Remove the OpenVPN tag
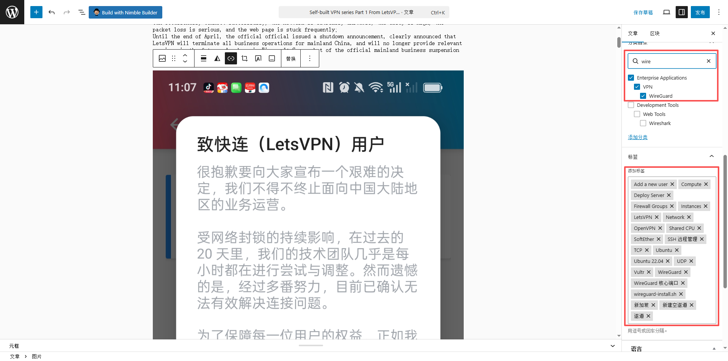This screenshot has width=728, height=361. pos(660,228)
